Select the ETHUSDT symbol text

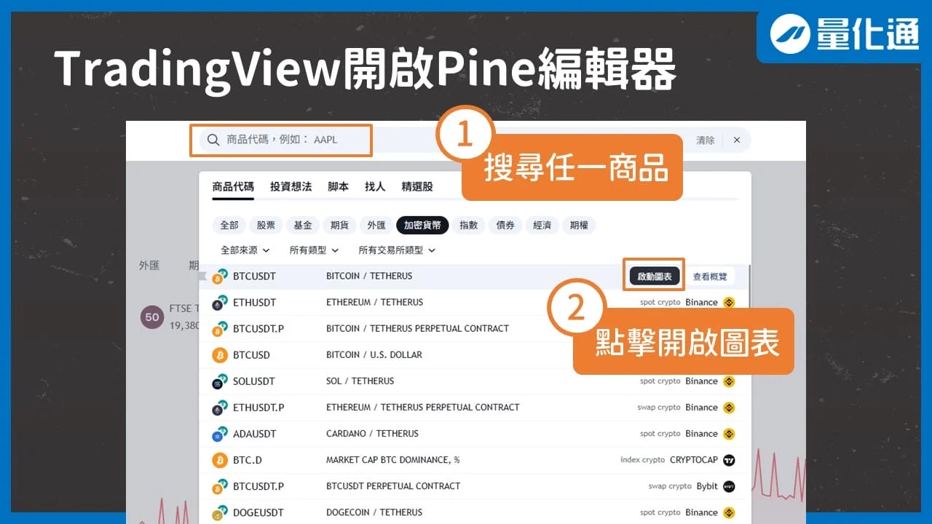point(254,303)
